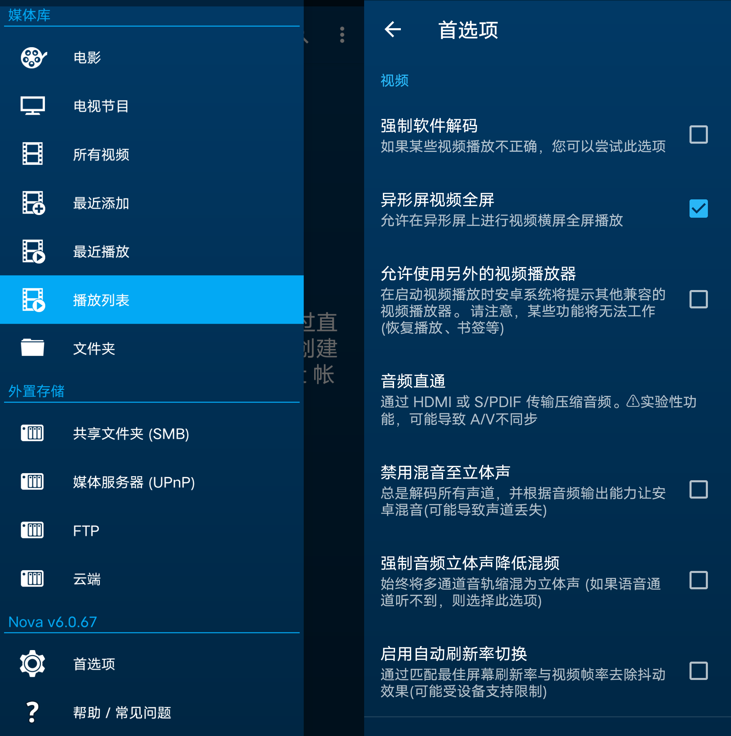
Task: Open Recently Added filmstrip plus icon
Action: (34, 203)
